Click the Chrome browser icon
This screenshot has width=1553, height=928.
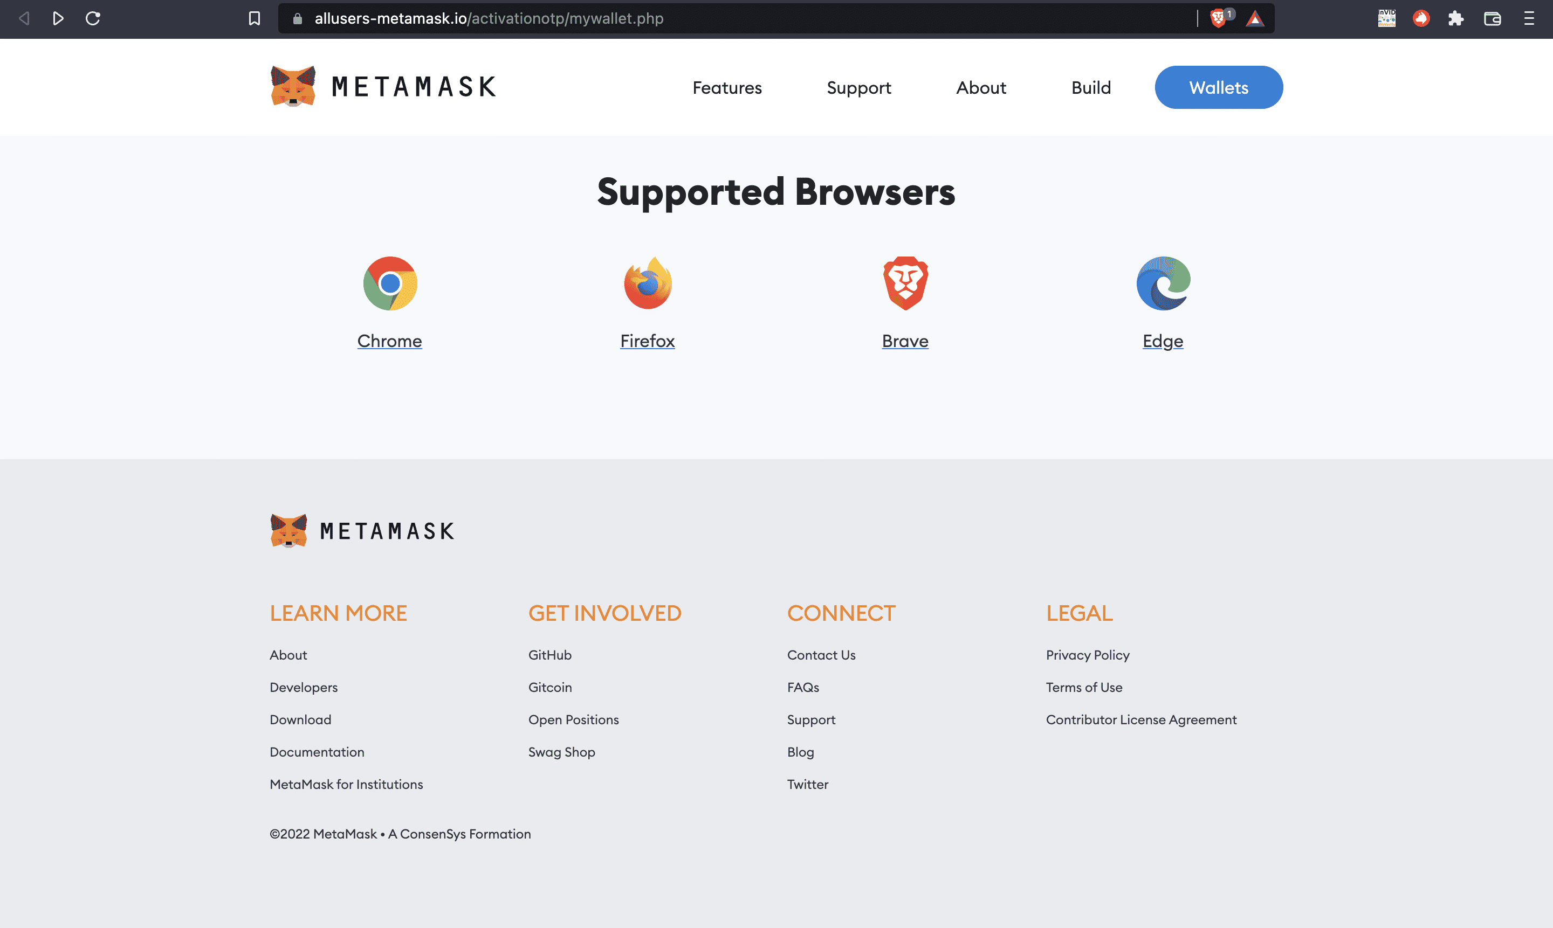click(x=390, y=283)
